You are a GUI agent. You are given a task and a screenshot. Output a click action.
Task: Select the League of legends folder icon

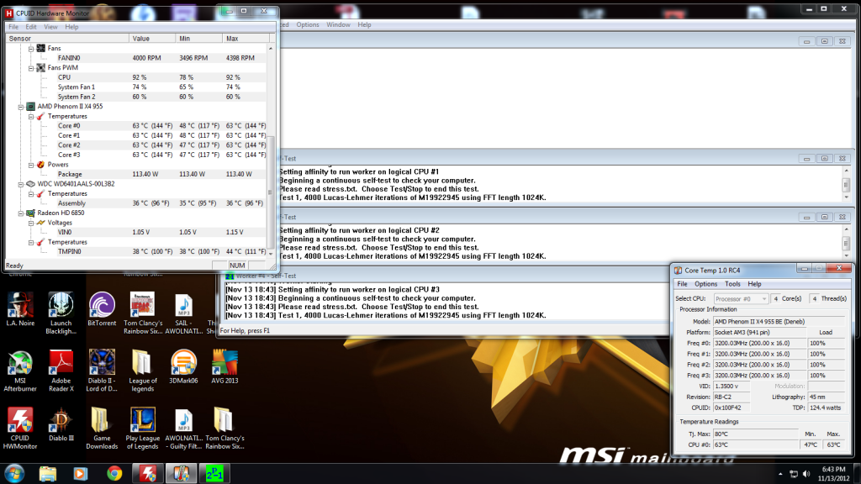(x=143, y=371)
